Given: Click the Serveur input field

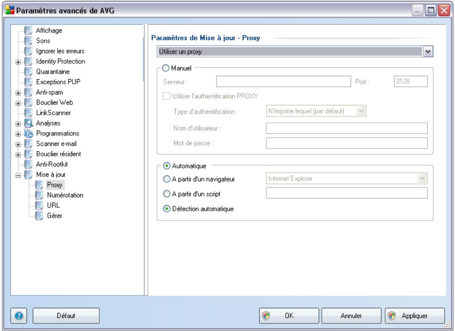Looking at the screenshot, I should click(x=283, y=81).
